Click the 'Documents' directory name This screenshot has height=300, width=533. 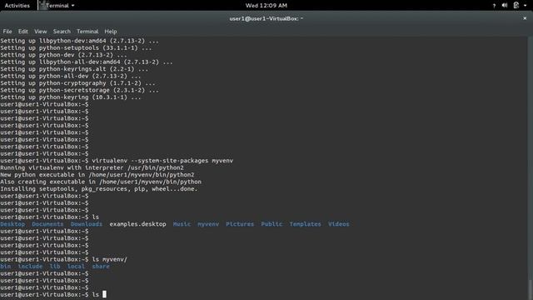tap(47, 224)
